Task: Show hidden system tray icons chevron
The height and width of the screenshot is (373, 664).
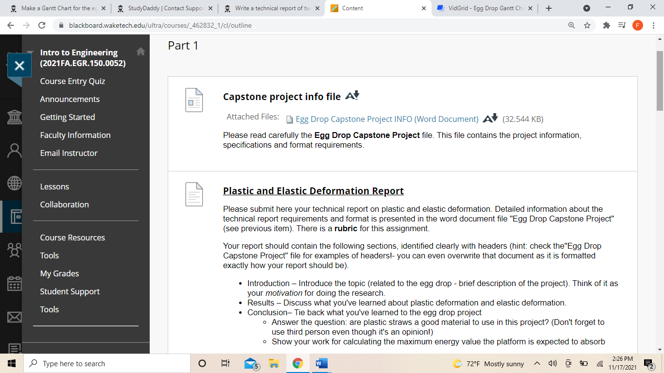Action: [537, 363]
